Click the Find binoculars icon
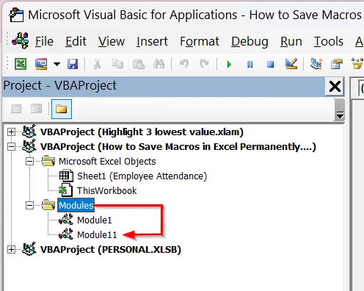 click(159, 64)
